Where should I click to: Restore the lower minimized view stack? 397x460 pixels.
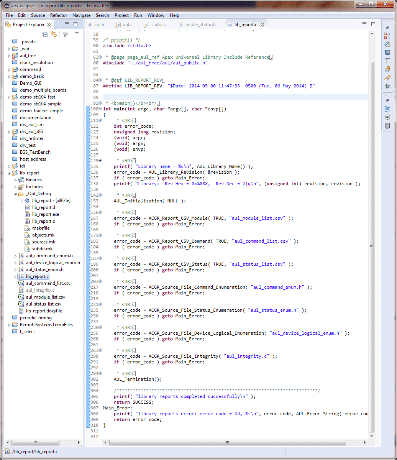pyautogui.click(x=387, y=100)
